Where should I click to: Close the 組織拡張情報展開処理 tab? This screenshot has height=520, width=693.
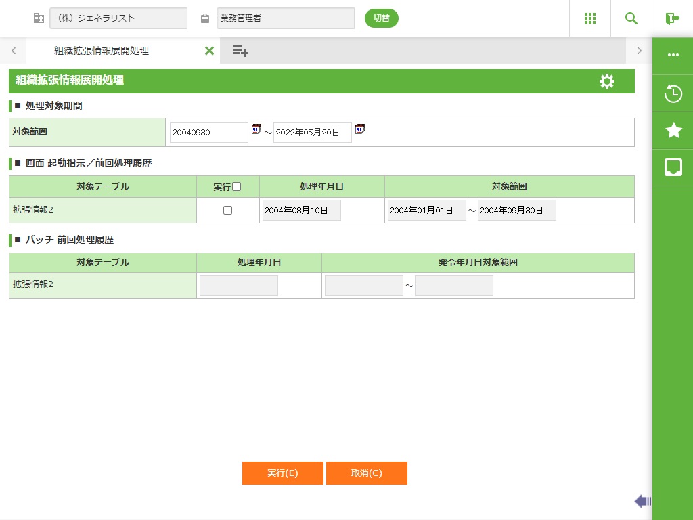point(209,51)
